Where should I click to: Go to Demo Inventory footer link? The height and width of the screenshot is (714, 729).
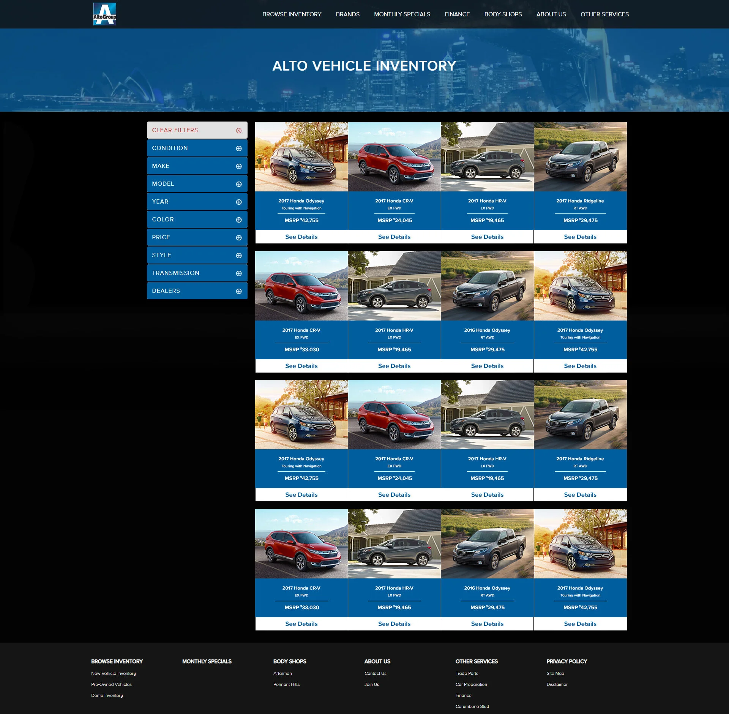(107, 696)
